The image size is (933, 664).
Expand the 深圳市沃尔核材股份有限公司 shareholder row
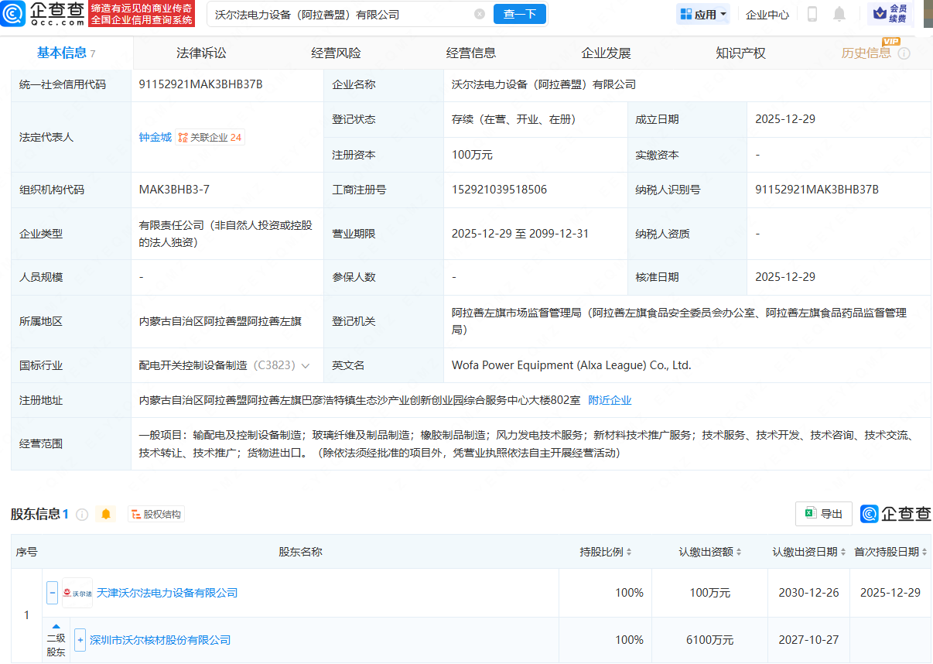tap(80, 640)
